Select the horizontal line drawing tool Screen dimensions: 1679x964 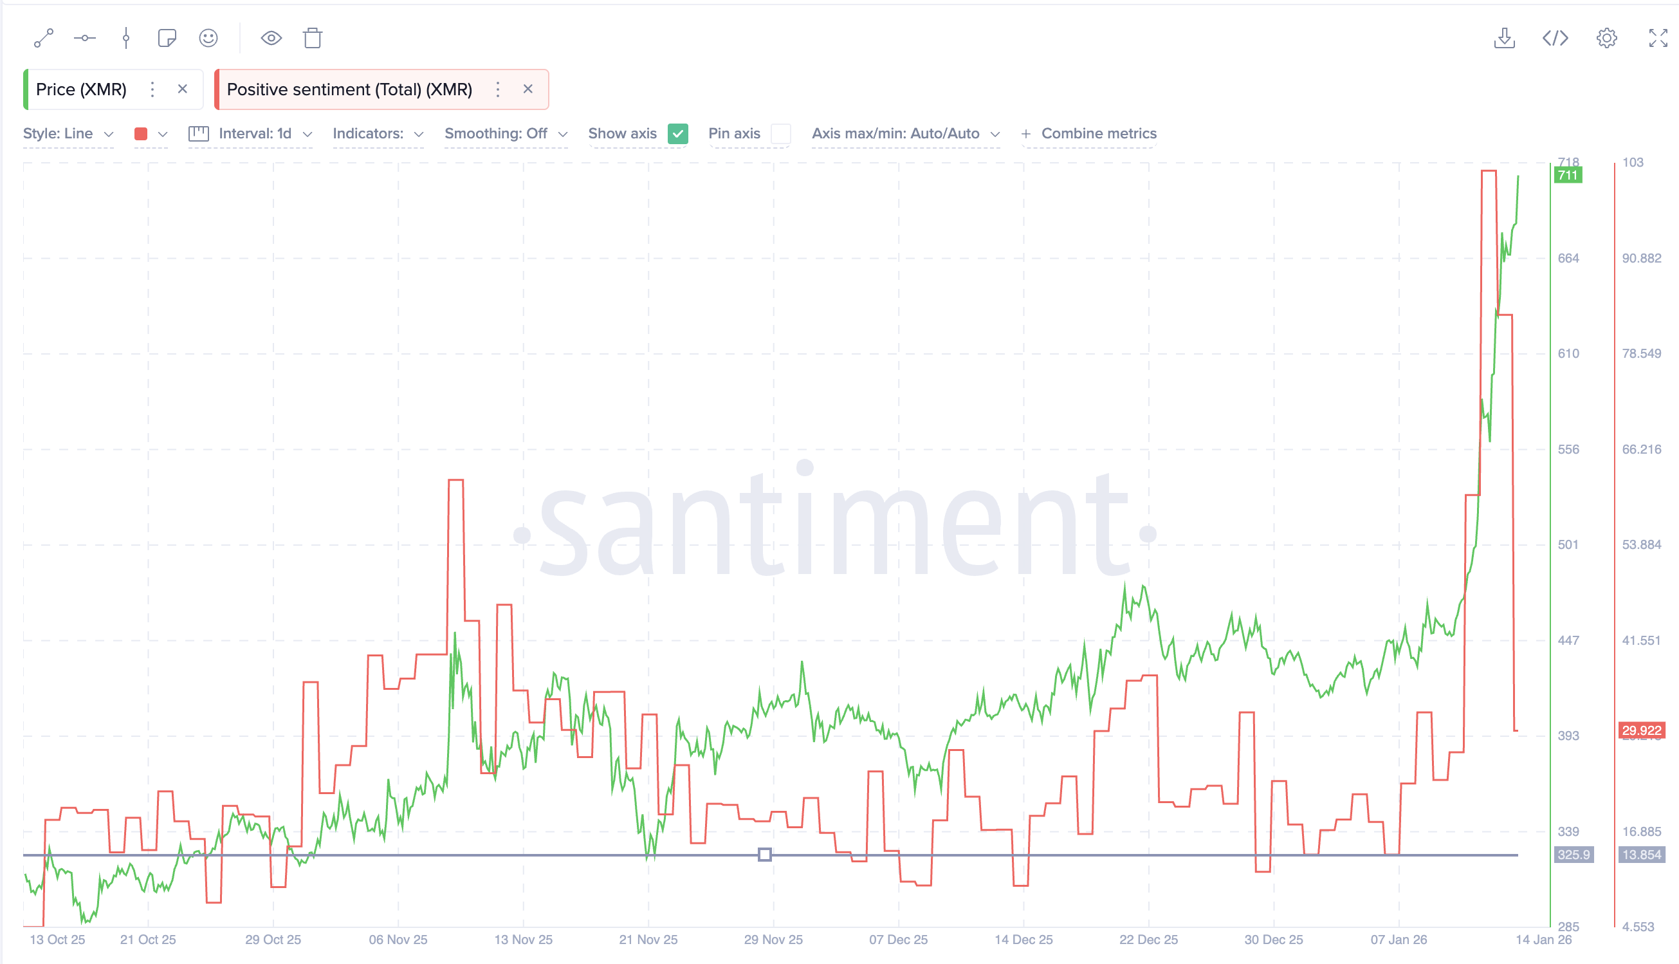coord(85,38)
